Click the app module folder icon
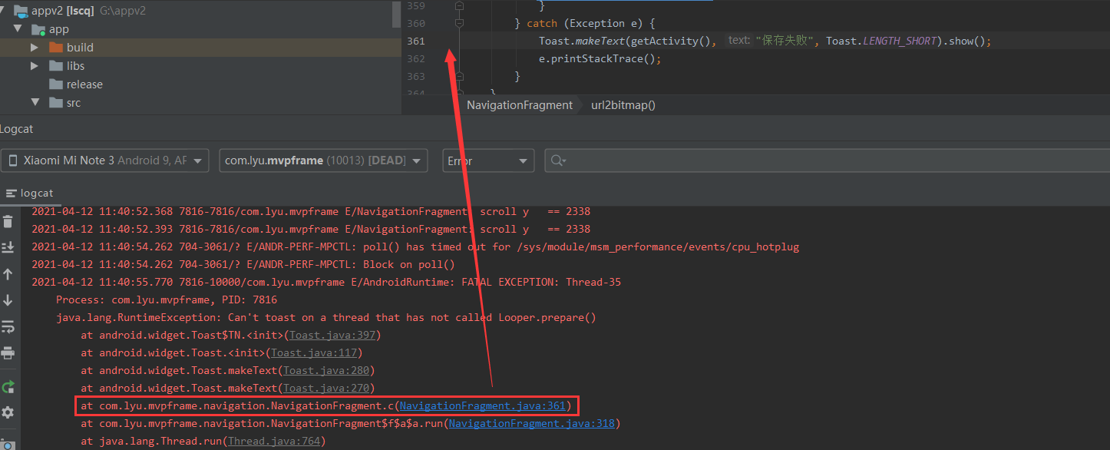This screenshot has width=1110, height=450. tap(38, 29)
